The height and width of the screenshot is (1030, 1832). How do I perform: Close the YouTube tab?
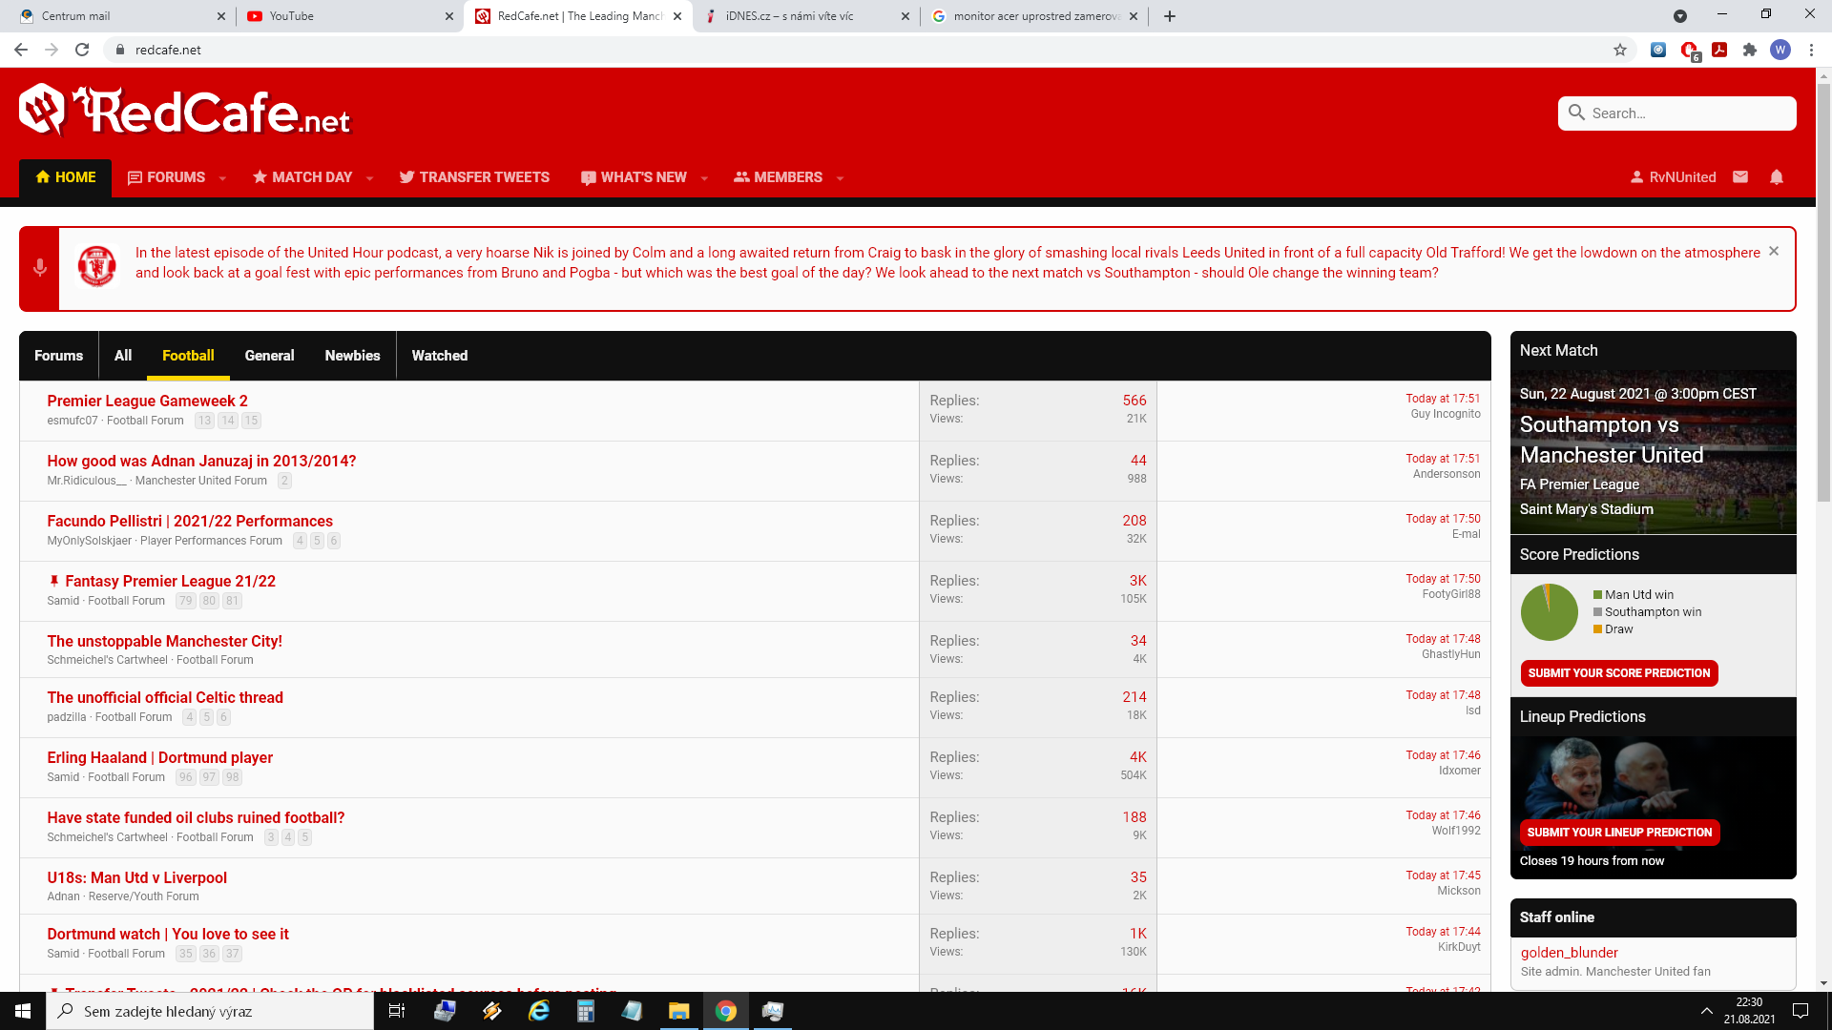click(449, 16)
